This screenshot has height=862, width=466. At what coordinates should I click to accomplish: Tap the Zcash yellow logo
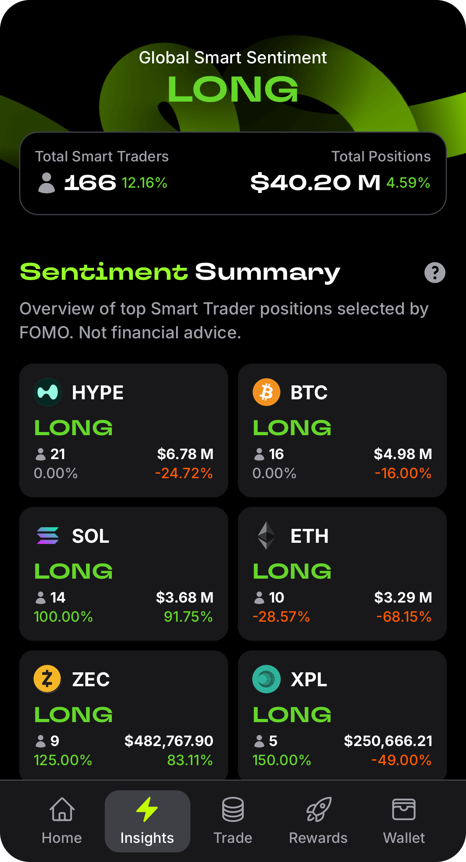[48, 679]
